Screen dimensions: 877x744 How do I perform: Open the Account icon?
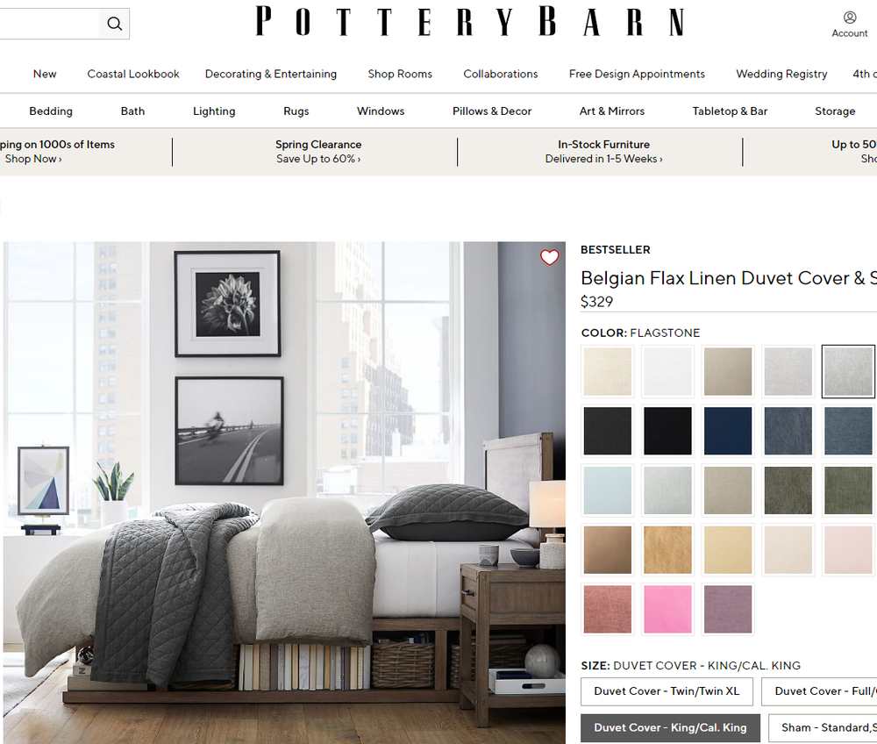coord(850,24)
